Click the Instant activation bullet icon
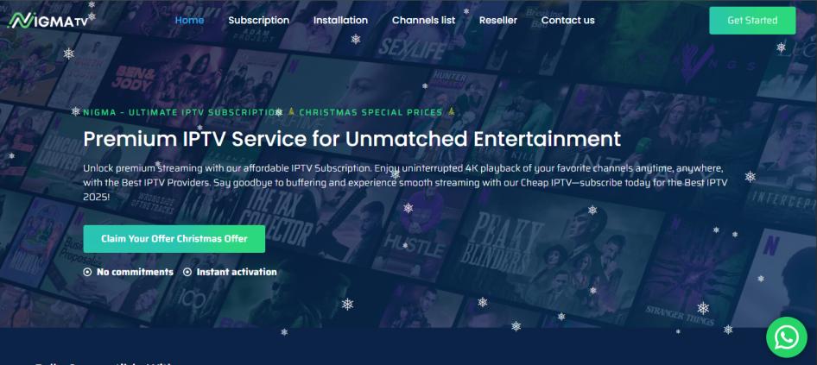This screenshot has height=365, width=817. (x=187, y=272)
